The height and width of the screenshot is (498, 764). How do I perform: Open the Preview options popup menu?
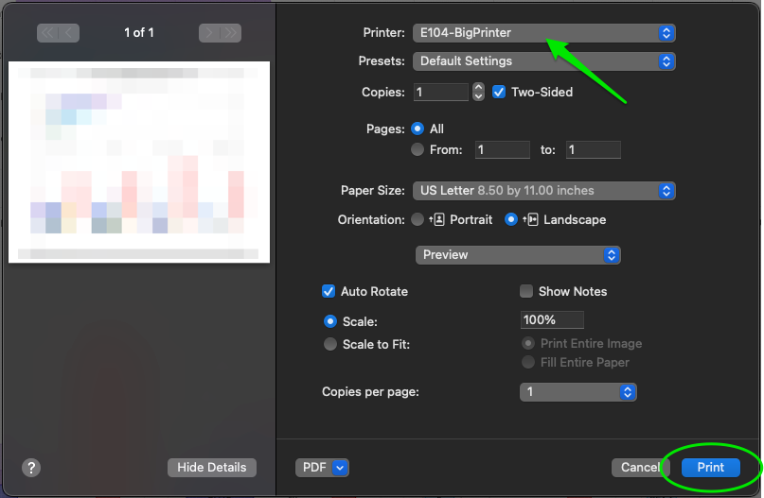(x=518, y=255)
